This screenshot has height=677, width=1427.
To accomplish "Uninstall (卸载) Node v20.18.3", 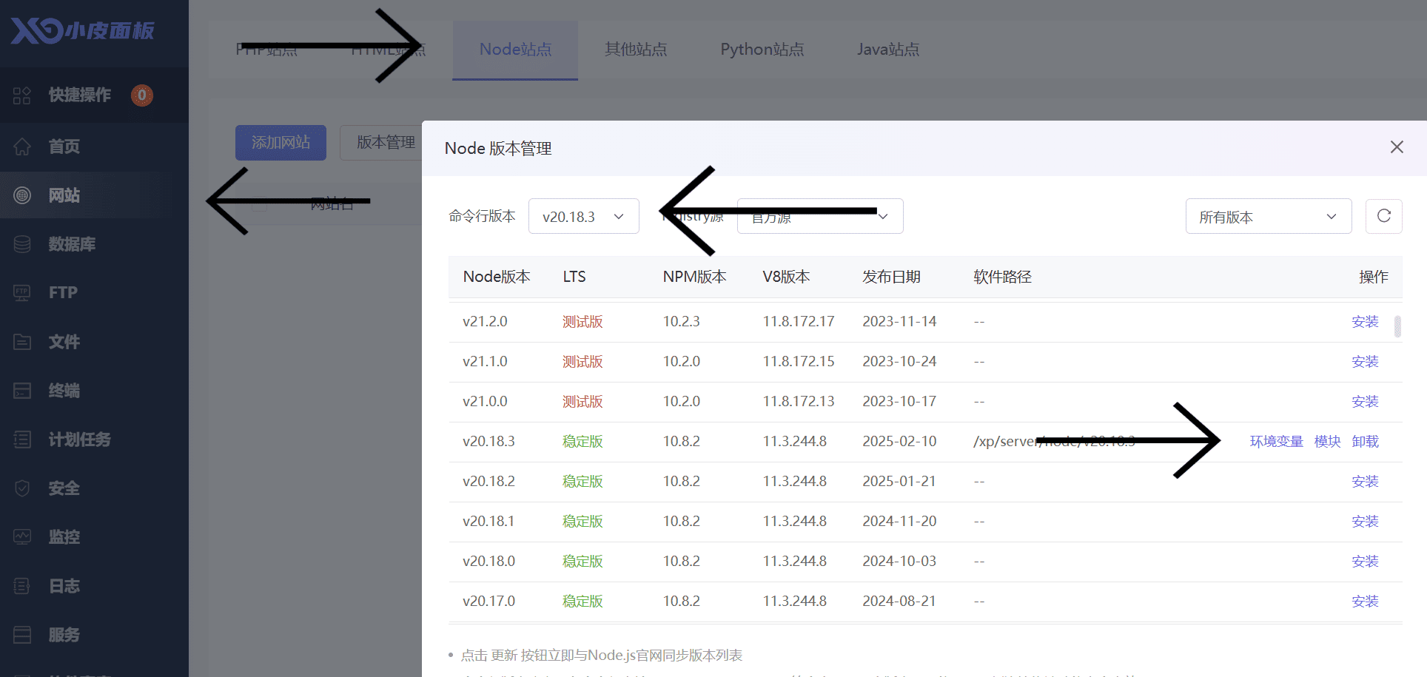I will 1364,442.
